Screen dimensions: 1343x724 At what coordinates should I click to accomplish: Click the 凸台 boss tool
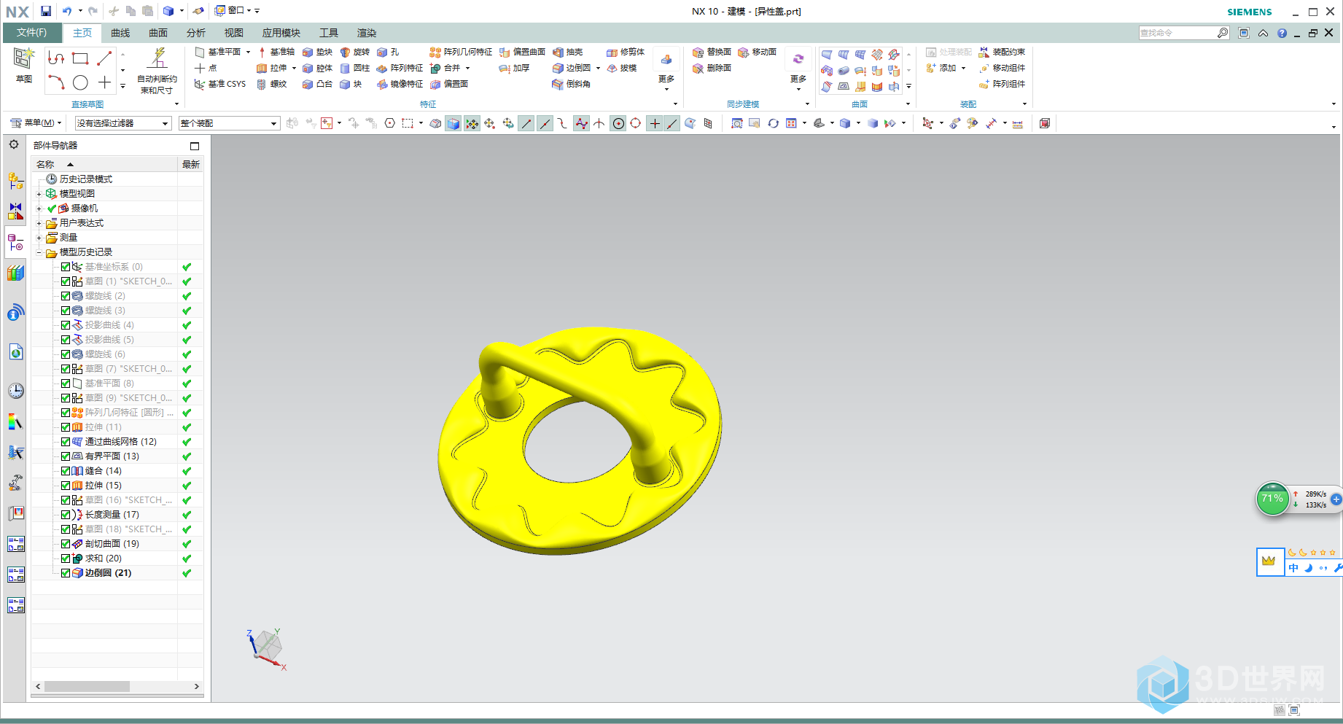click(317, 84)
